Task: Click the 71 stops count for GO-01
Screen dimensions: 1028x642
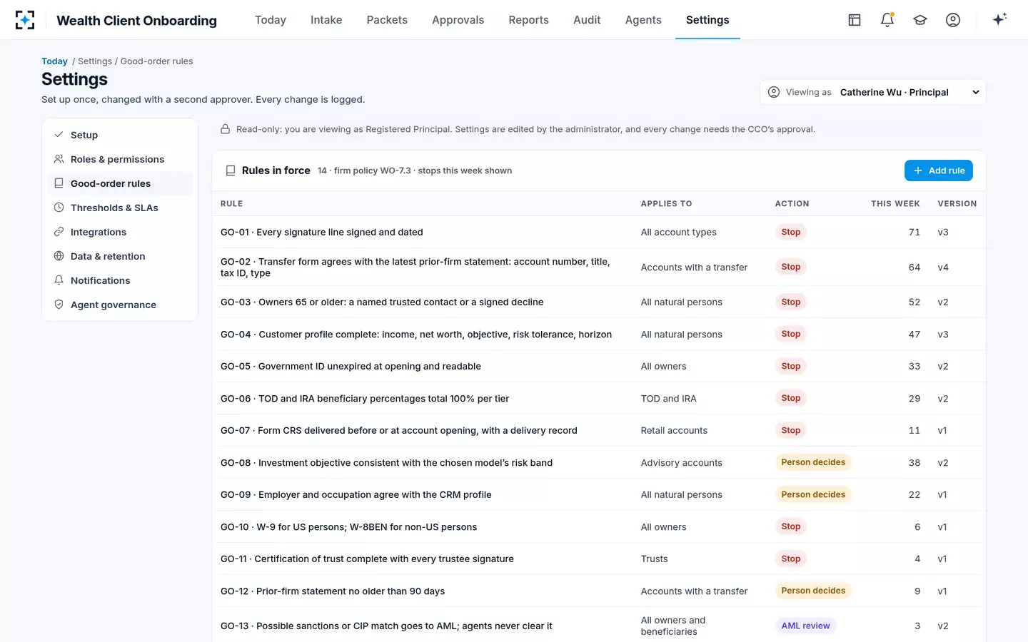Action: (914, 232)
